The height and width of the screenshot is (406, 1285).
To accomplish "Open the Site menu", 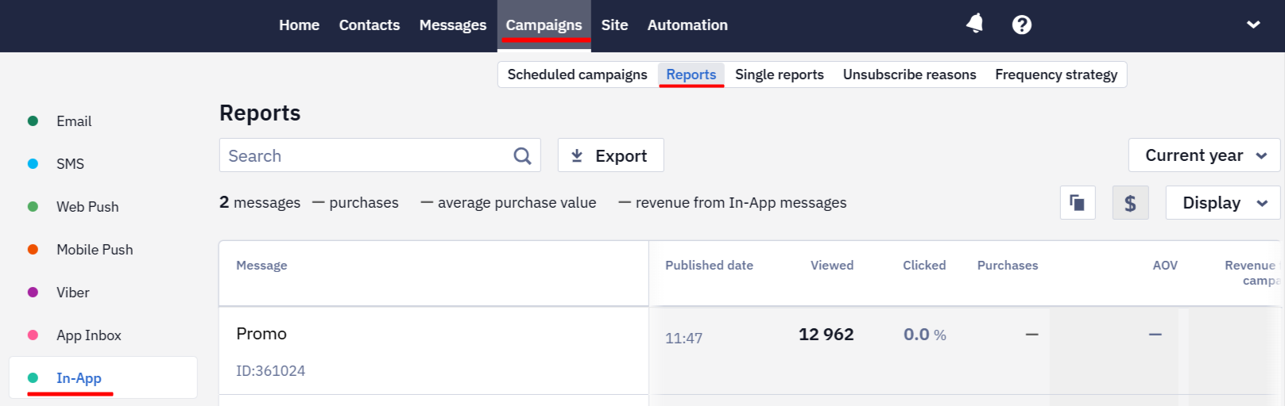I will point(614,25).
